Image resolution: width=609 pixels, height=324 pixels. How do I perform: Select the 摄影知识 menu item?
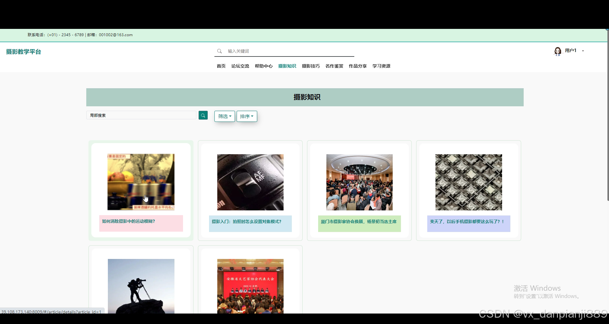point(287,66)
